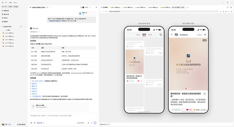Open new tab with plus button in preview panel
This screenshot has width=234, height=127.
(x=188, y=7)
